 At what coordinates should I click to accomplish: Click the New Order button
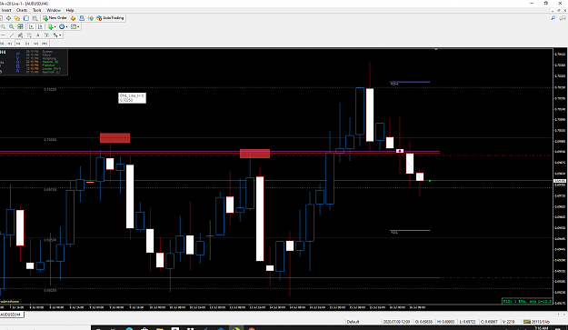[55, 18]
